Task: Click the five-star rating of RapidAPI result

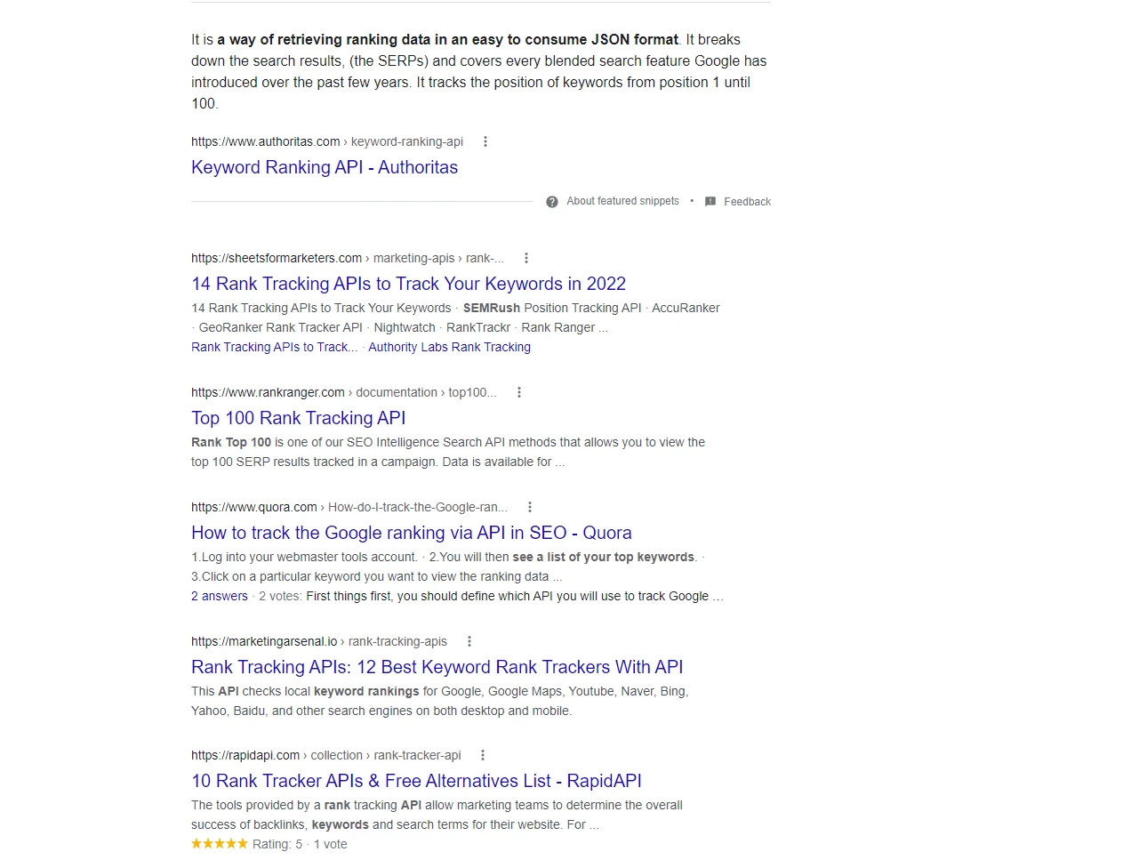Action: [x=220, y=844]
